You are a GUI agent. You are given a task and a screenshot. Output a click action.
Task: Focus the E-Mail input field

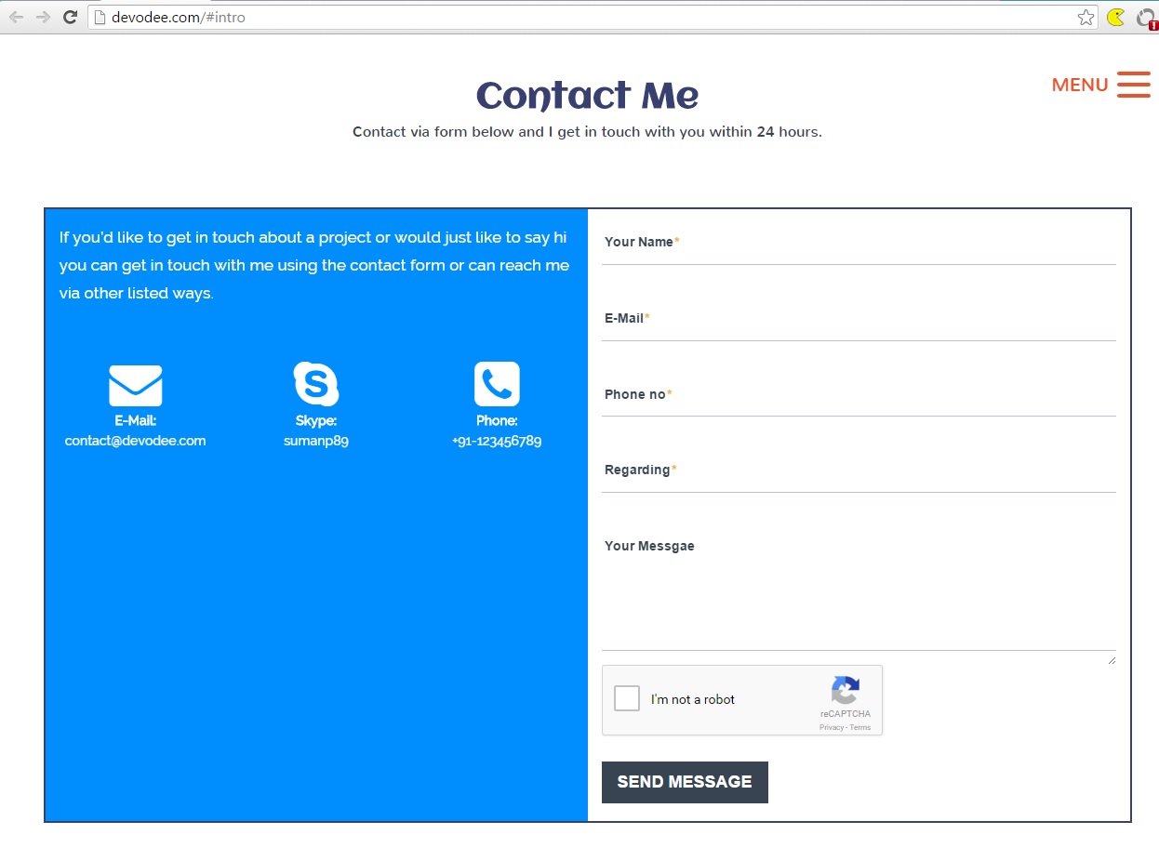pos(859,319)
